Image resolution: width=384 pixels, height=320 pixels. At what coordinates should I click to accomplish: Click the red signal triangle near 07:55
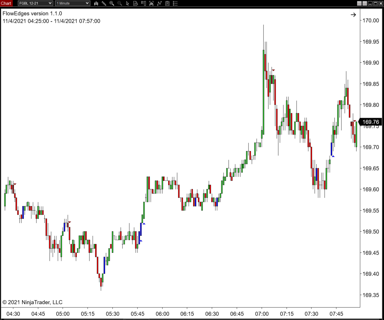pyautogui.click(x=355, y=121)
